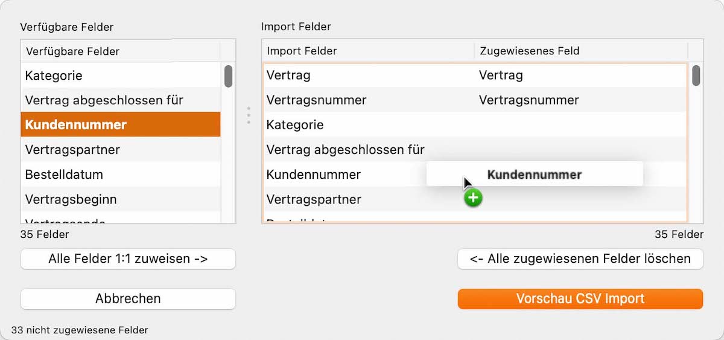
Task: Click the Vertrag row in import fields
Action: (475, 75)
